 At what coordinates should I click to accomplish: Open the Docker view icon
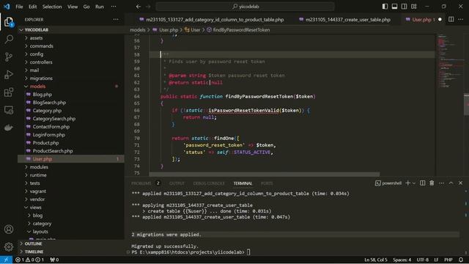tap(9, 128)
